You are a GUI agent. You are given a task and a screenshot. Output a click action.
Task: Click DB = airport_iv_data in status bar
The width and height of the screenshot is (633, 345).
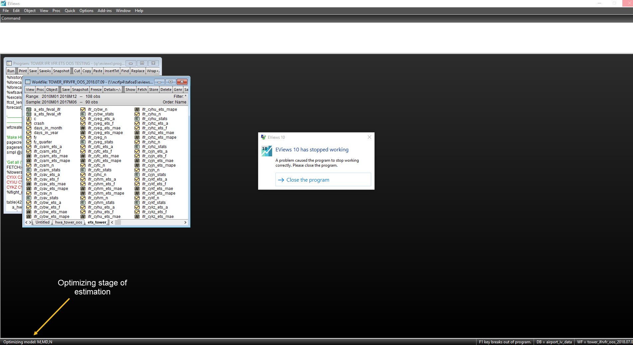(554, 342)
